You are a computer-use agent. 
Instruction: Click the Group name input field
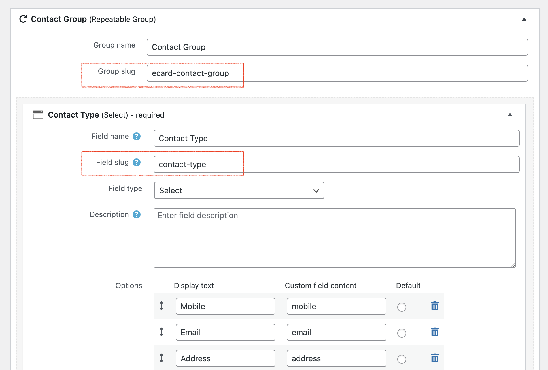[x=337, y=47]
